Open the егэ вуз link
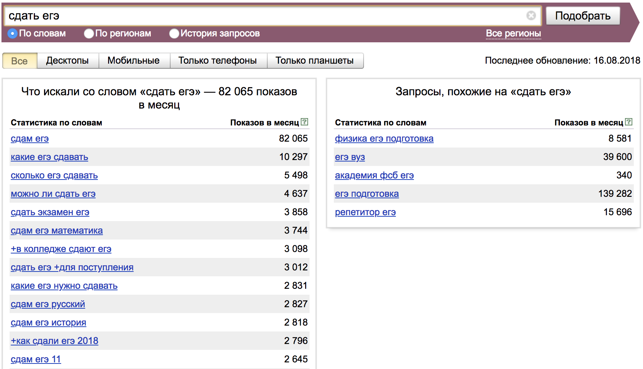Image resolution: width=643 pixels, height=369 pixels. 350,157
